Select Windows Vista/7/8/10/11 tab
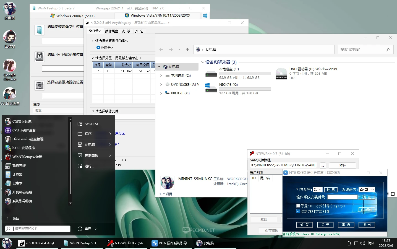 tap(158, 15)
